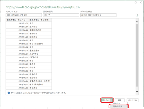
Task: Click the document settings icon at top right
Action: tap(137, 15)
